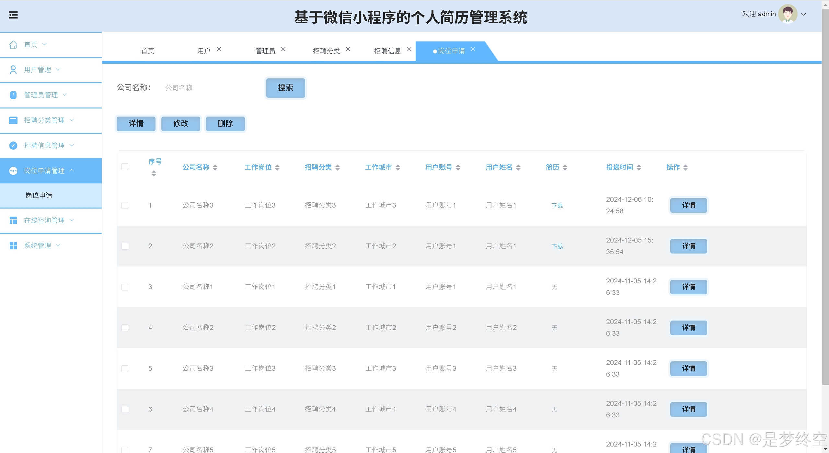The height and width of the screenshot is (453, 829).
Task: Open the admin account dropdown arrow
Action: (x=803, y=14)
